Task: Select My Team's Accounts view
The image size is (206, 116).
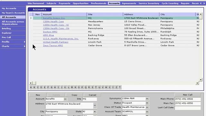Action: [x=13, y=13]
